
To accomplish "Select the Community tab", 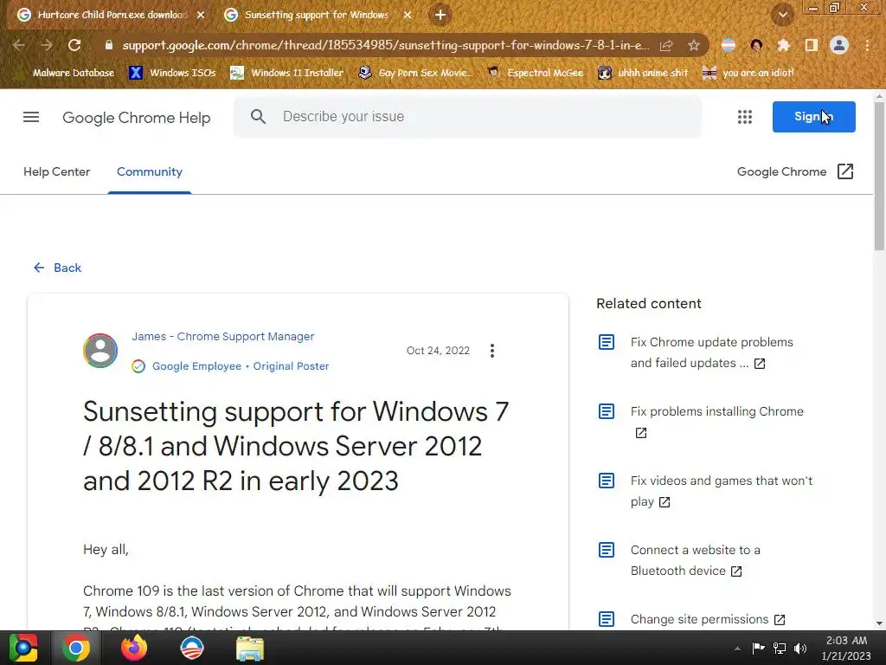I will pos(149,171).
